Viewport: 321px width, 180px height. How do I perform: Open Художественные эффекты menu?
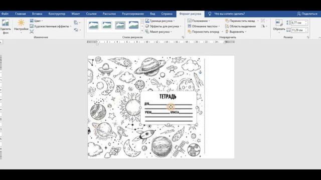51,26
